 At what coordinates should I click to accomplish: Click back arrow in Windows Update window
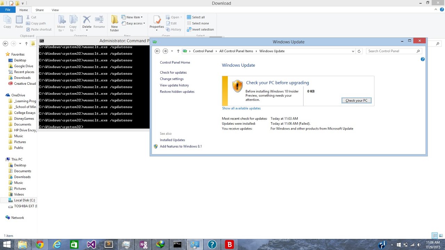tap(157, 51)
